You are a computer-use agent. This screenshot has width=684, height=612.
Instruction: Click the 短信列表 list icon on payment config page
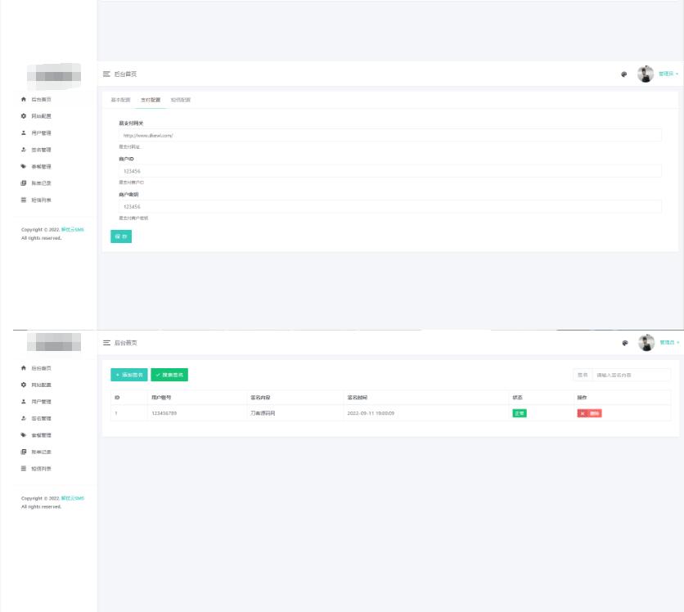tap(24, 200)
